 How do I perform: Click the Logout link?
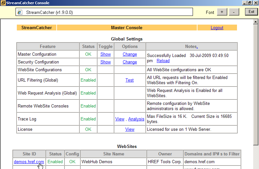217,28
